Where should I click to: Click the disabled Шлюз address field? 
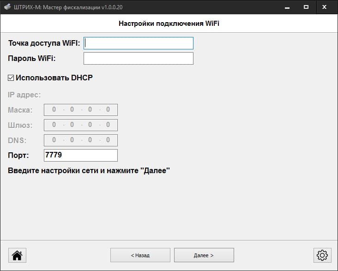81,125
